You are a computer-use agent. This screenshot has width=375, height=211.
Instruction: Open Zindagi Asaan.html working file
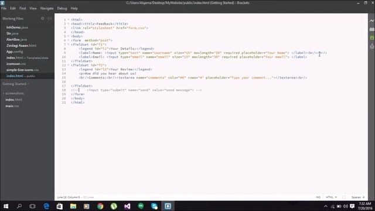pos(21,46)
